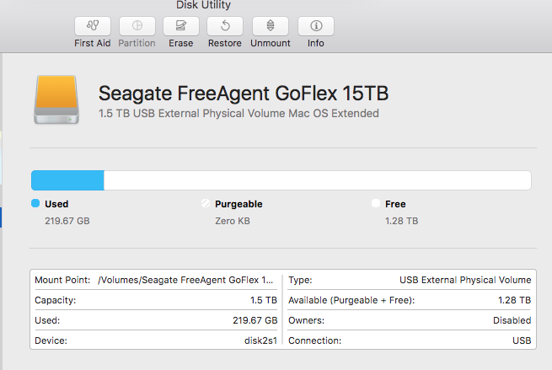
Task: Click the striped Purgeable legend icon
Action: coord(205,204)
